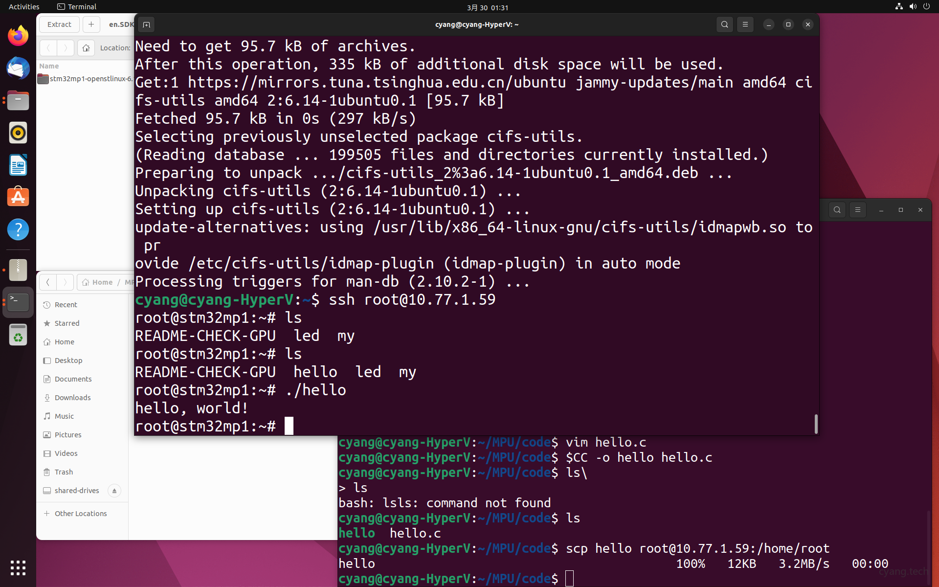The width and height of the screenshot is (939, 587).
Task: Eject the shared-drives volume
Action: [x=114, y=491]
